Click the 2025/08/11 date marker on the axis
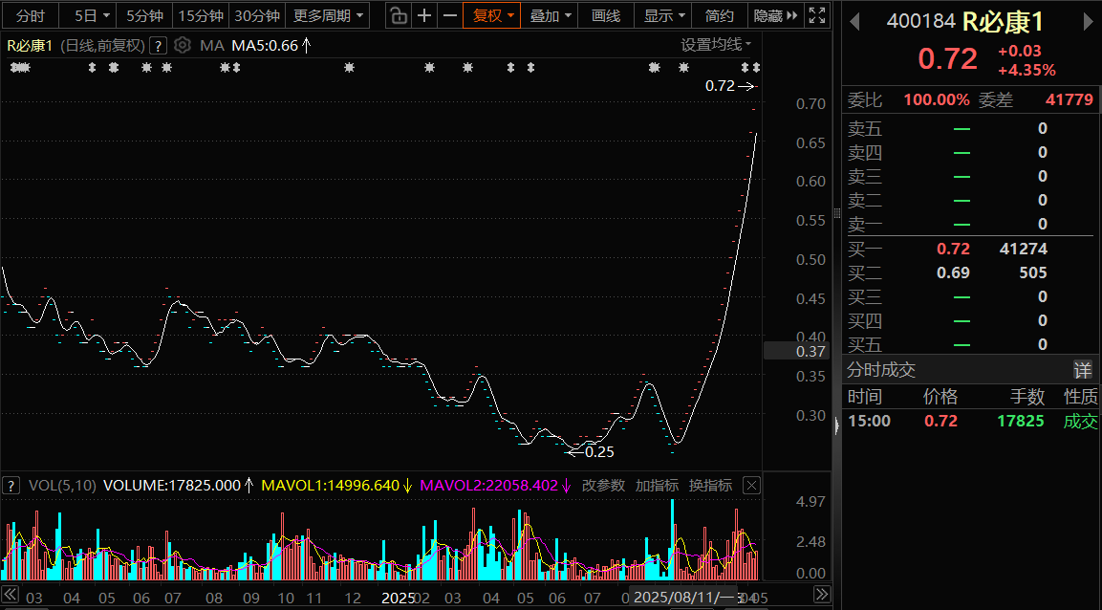 (683, 598)
